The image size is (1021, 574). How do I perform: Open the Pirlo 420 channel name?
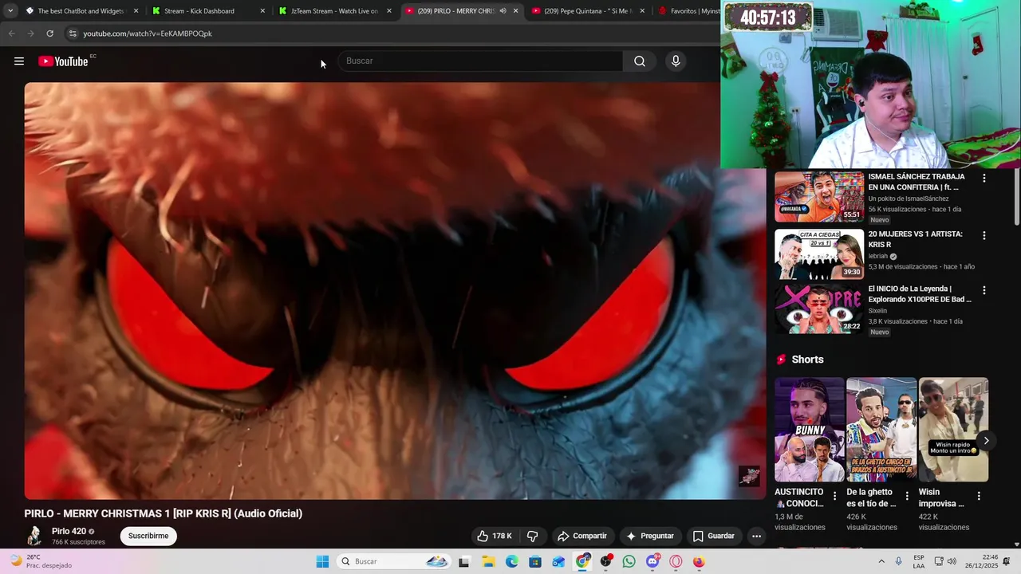point(69,531)
